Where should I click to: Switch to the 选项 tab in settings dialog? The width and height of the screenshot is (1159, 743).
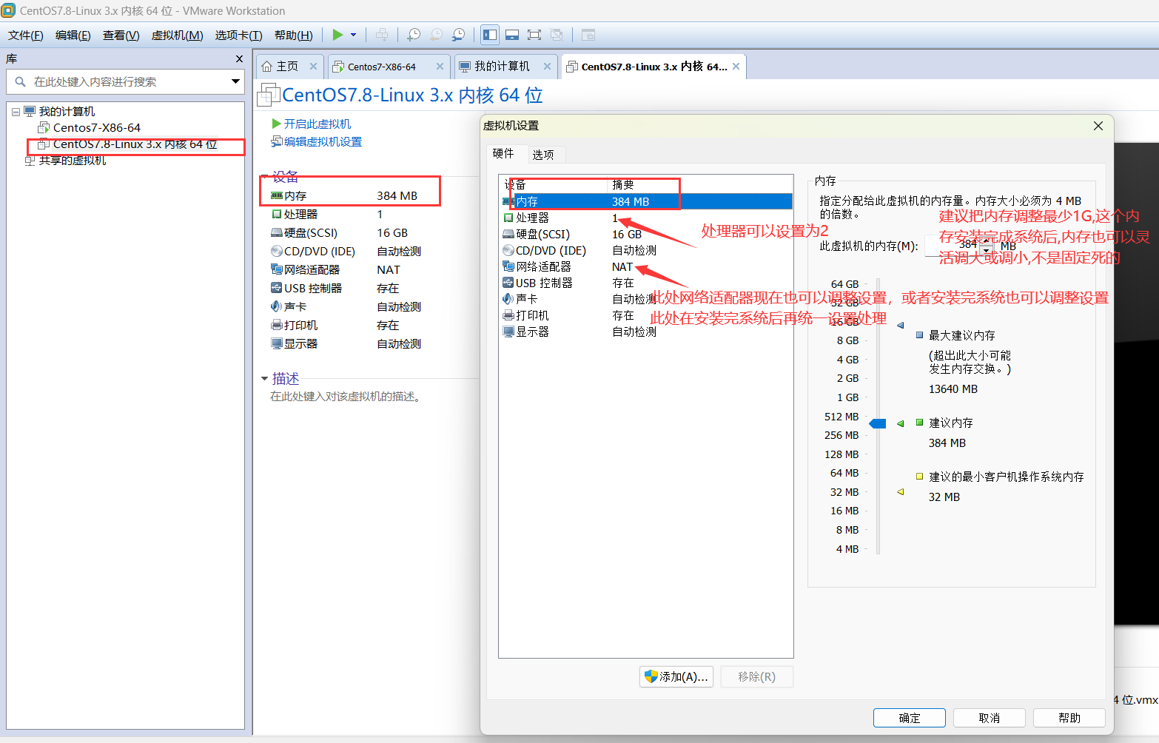click(543, 155)
